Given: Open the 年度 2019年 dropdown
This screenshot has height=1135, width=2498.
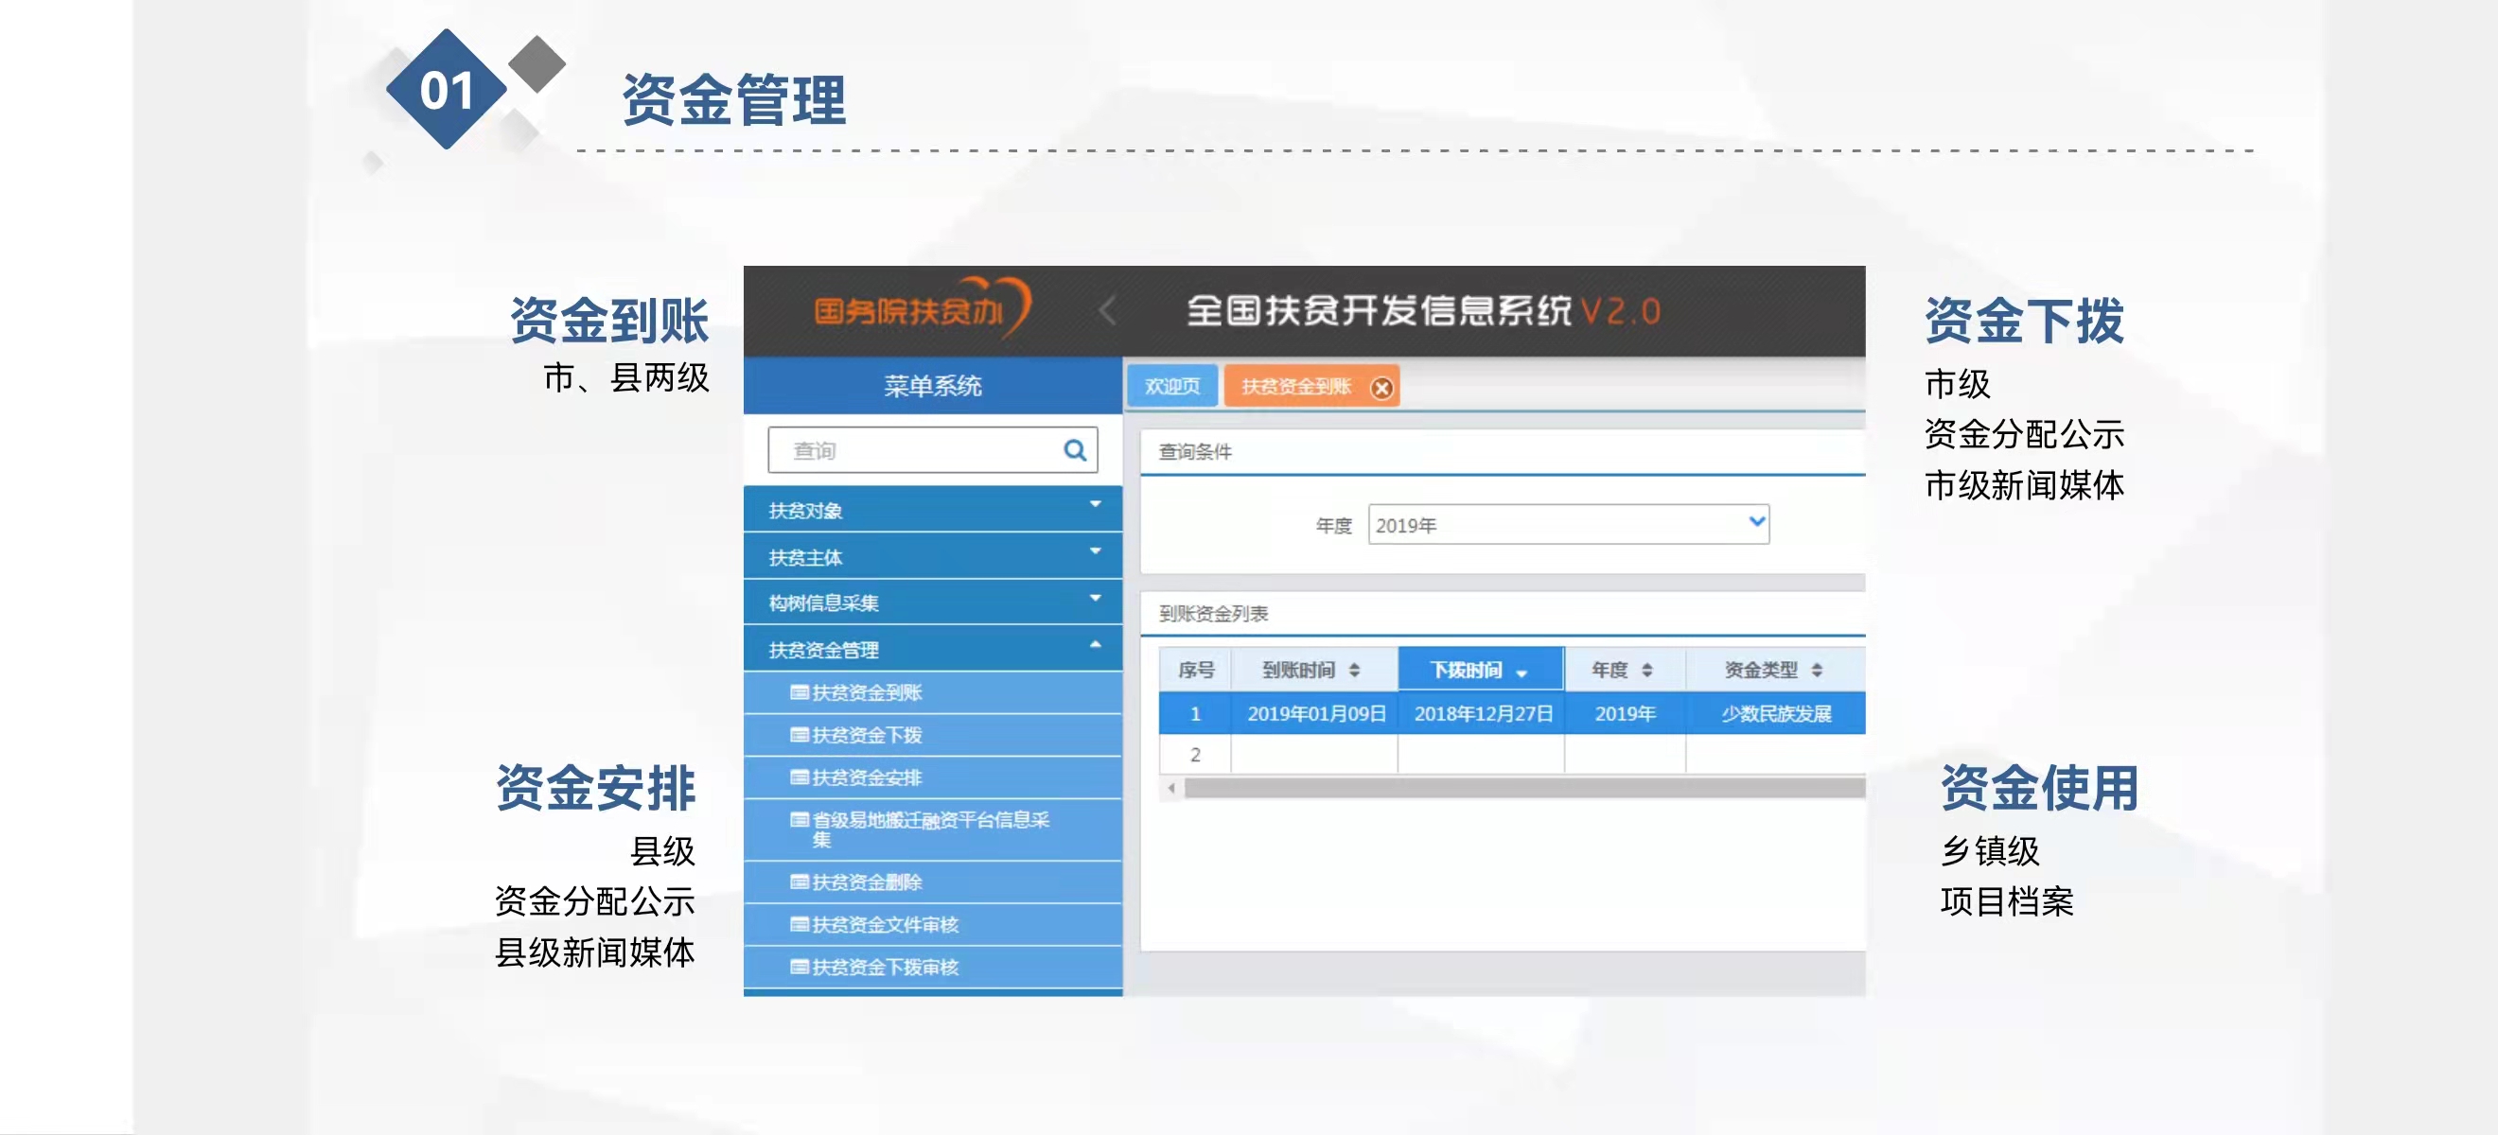Looking at the screenshot, I should pos(1568,524).
